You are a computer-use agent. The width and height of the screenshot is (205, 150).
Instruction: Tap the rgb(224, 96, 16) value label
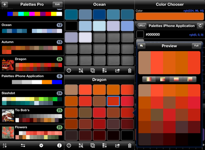[x=194, y=11]
